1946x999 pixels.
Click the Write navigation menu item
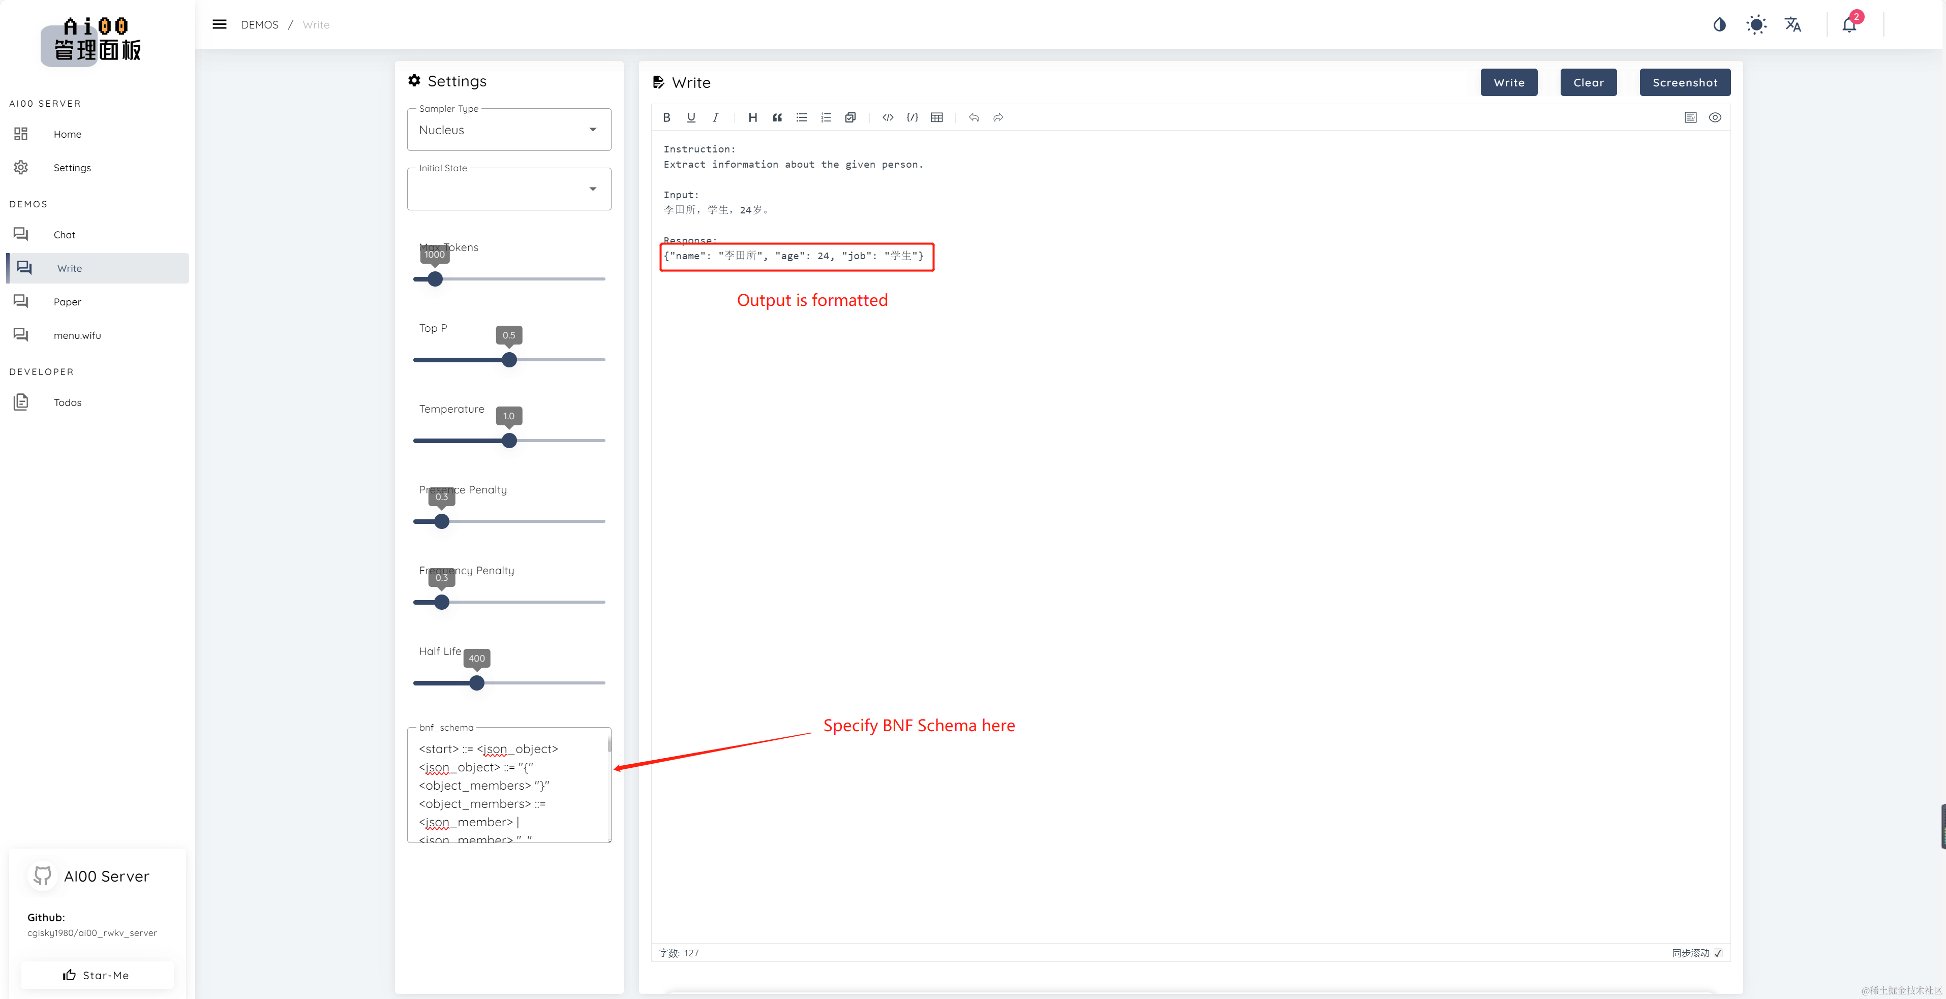[68, 268]
